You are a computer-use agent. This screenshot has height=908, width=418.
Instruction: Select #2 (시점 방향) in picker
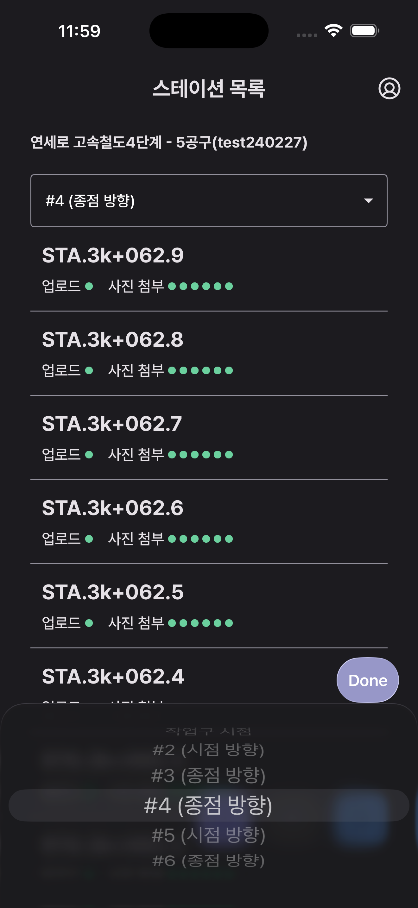pos(209,750)
